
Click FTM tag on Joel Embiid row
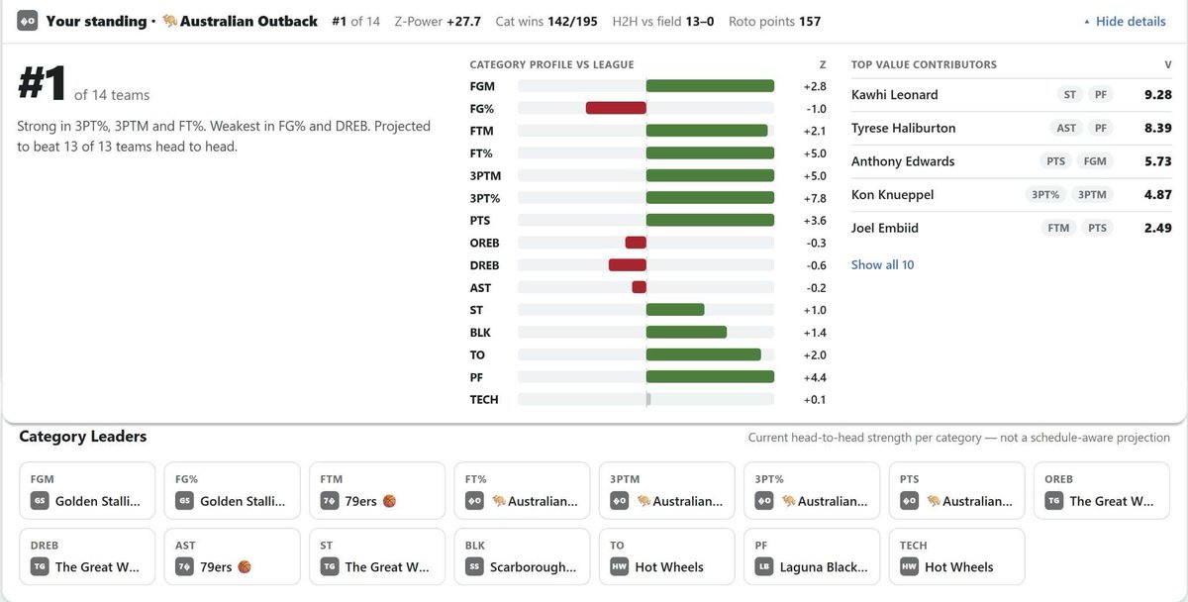point(1059,228)
